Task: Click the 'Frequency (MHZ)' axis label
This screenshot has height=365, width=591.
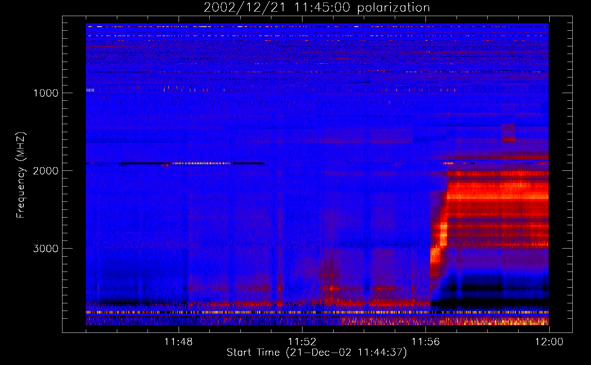Action: 21,175
